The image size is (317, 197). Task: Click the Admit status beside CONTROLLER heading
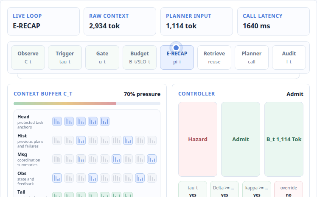[295, 94]
